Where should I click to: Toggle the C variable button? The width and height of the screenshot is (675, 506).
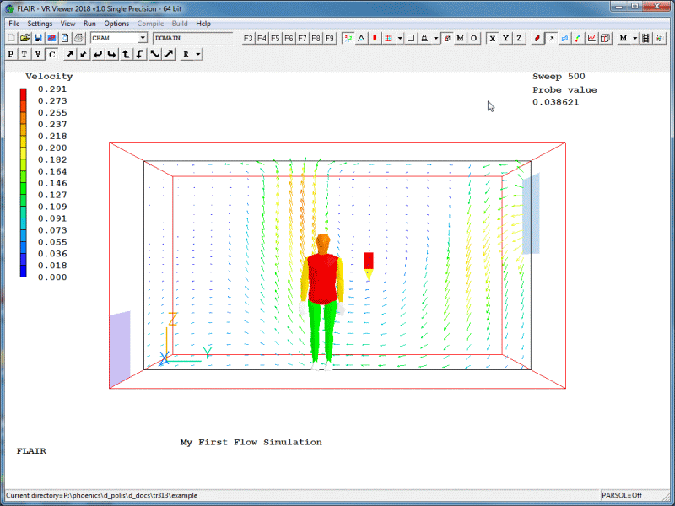[51, 54]
